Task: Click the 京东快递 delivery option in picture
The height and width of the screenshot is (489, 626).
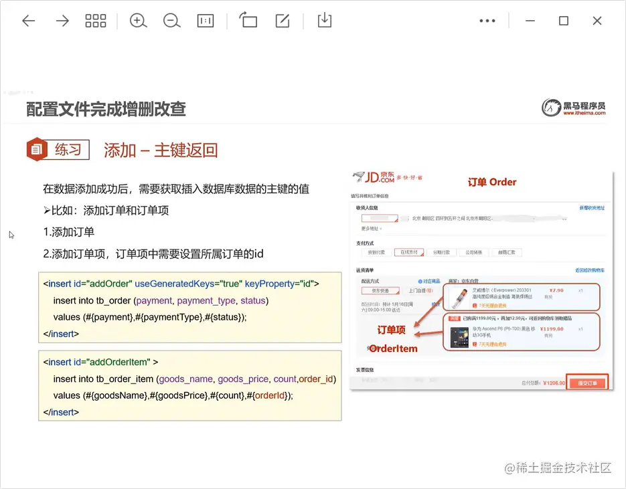Action: (380, 291)
